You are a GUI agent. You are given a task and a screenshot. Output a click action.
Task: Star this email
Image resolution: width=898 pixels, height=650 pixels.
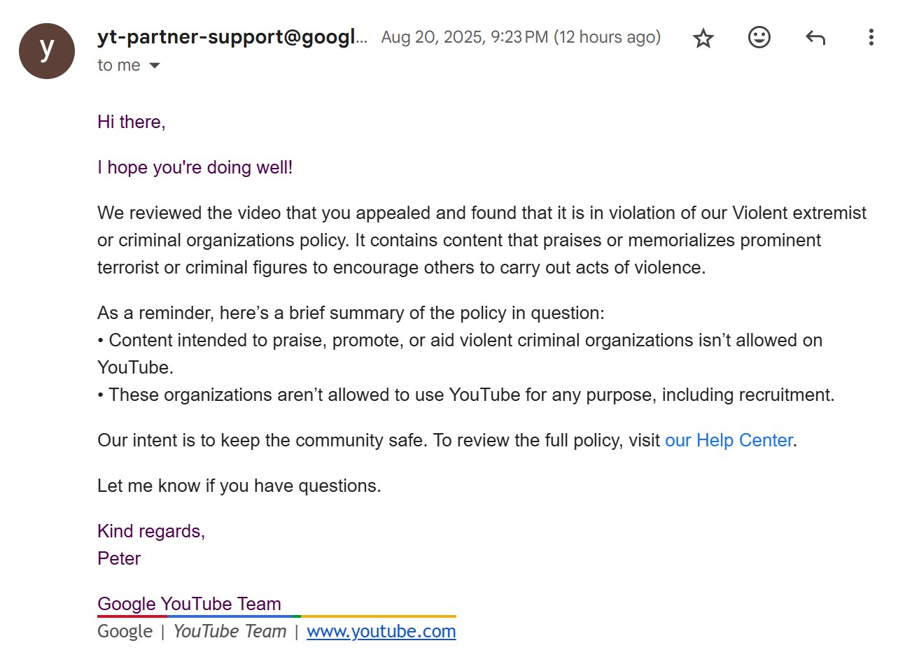(x=703, y=38)
